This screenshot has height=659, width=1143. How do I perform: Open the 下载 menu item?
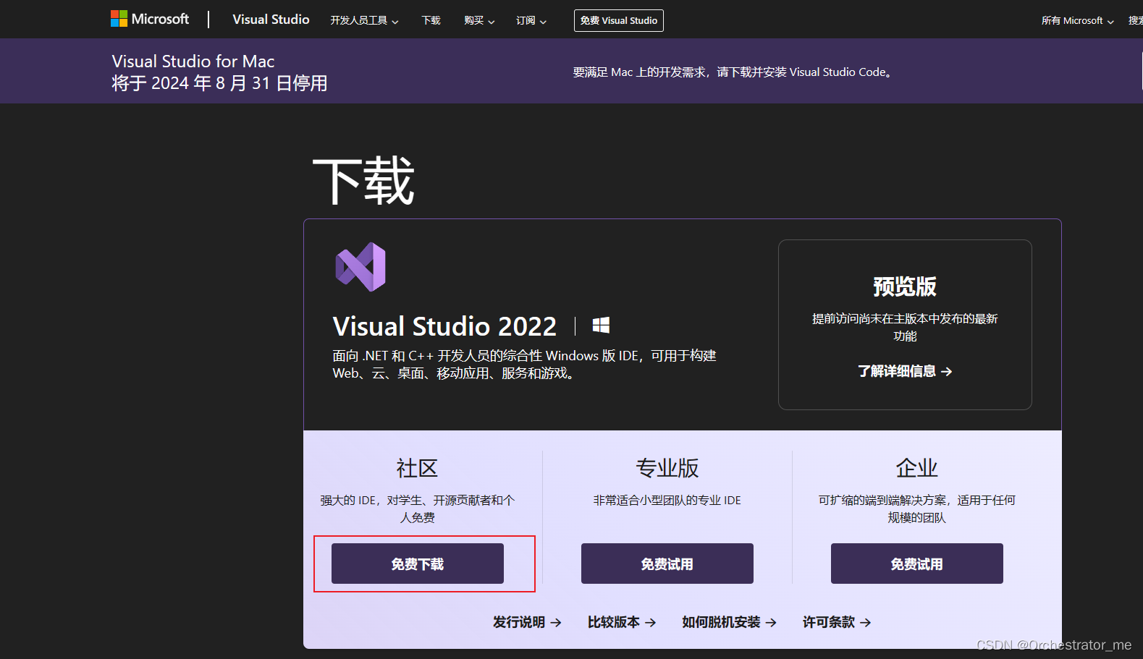click(x=431, y=20)
